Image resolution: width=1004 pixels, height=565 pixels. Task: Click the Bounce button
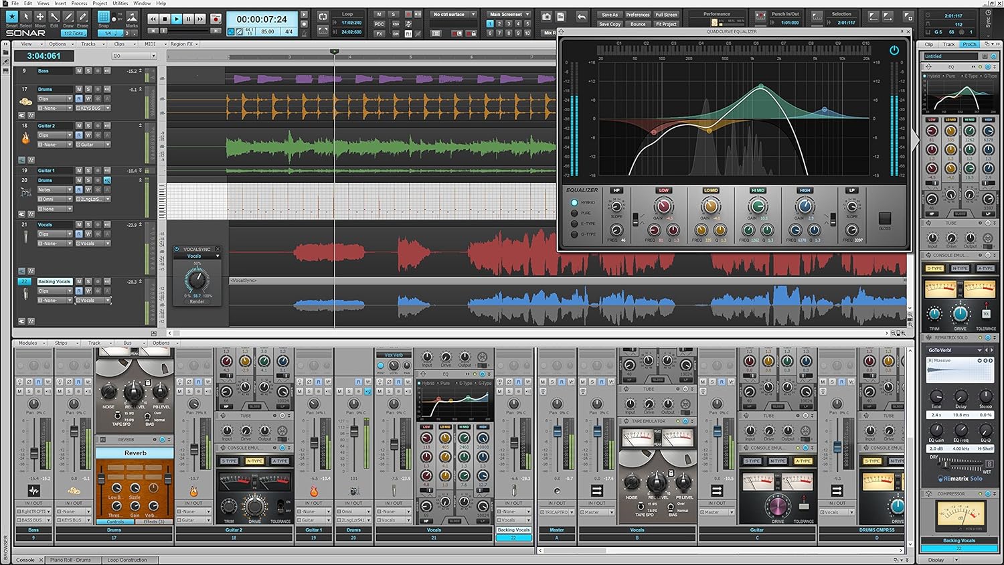point(637,23)
